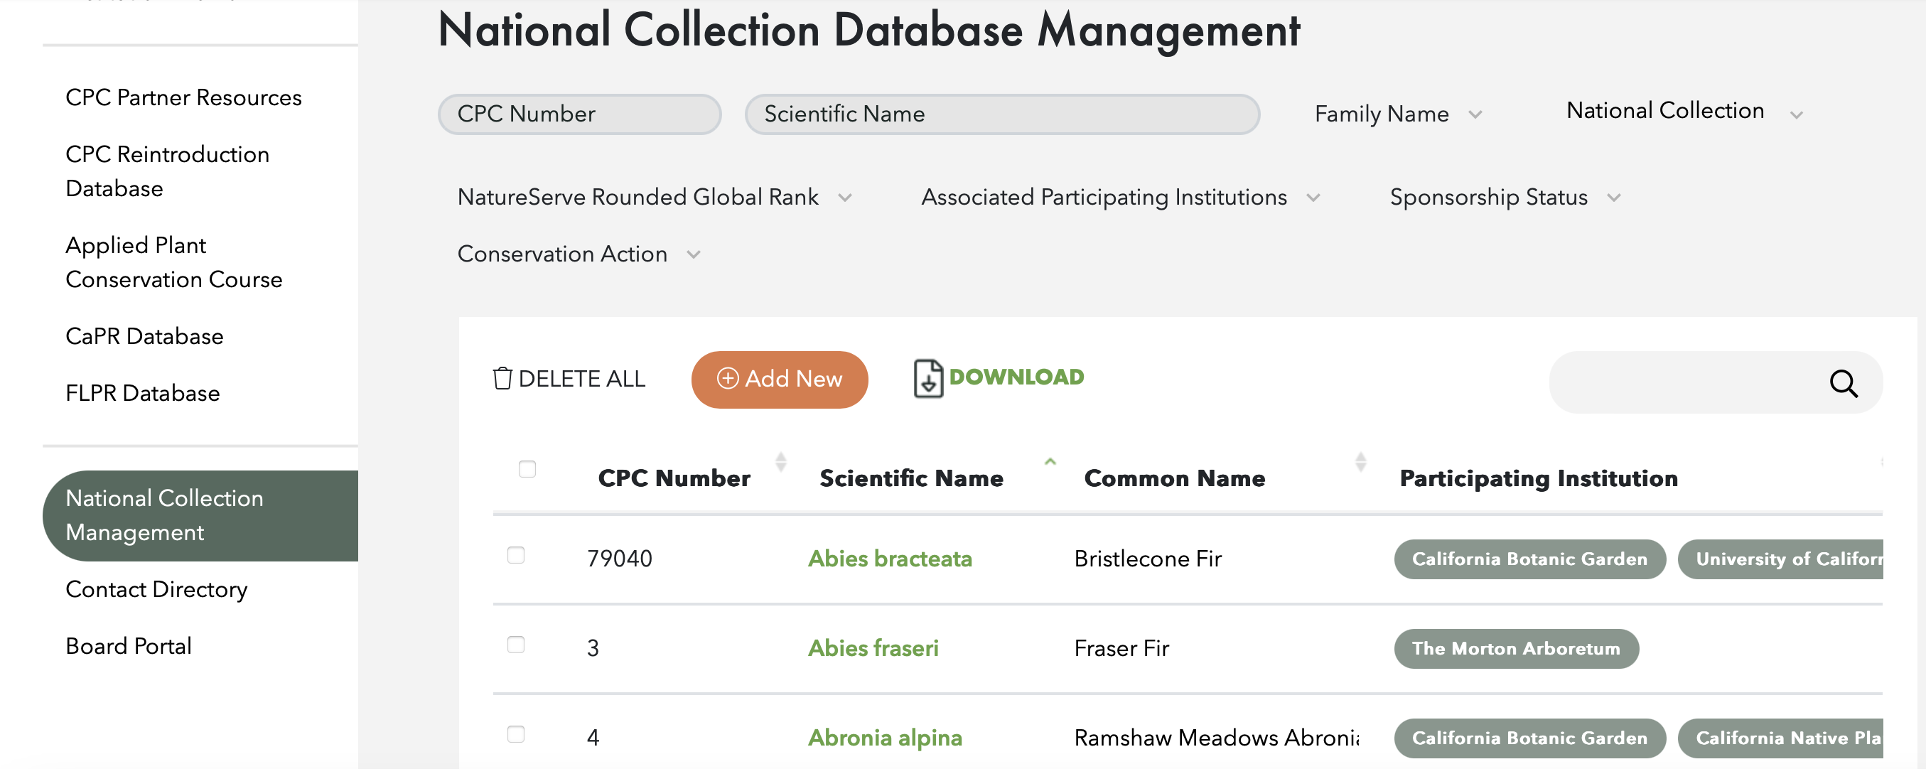The width and height of the screenshot is (1926, 769).
Task: Check the Abronia alpina row checkbox
Action: (x=516, y=735)
